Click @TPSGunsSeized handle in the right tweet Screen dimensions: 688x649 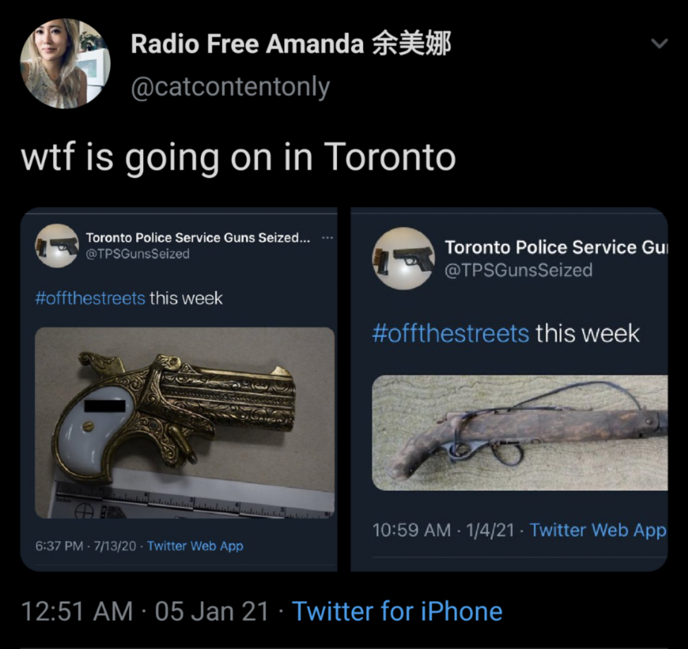point(518,270)
